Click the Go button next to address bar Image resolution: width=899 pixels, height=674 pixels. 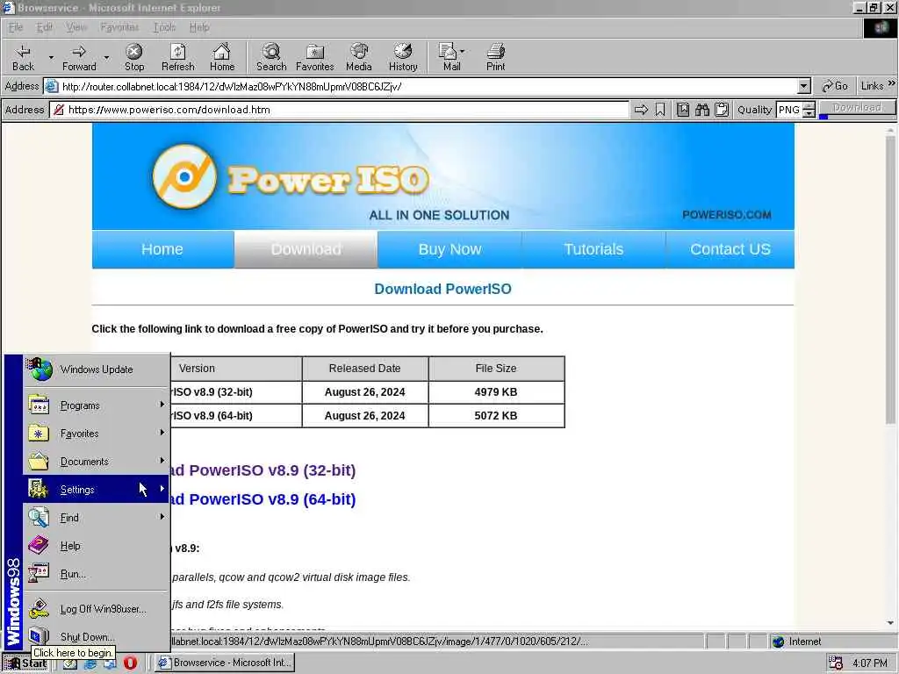pos(835,86)
